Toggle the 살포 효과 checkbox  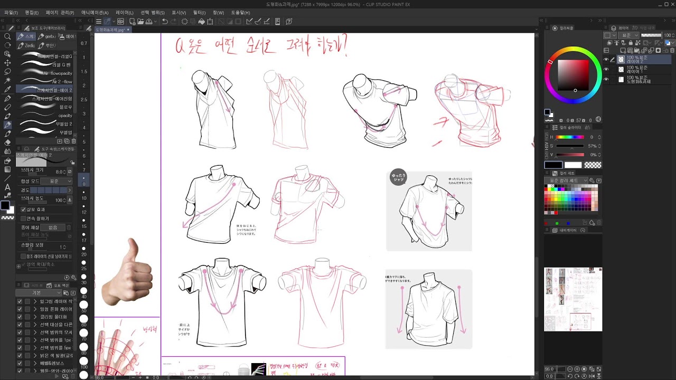pyautogui.click(x=23, y=210)
